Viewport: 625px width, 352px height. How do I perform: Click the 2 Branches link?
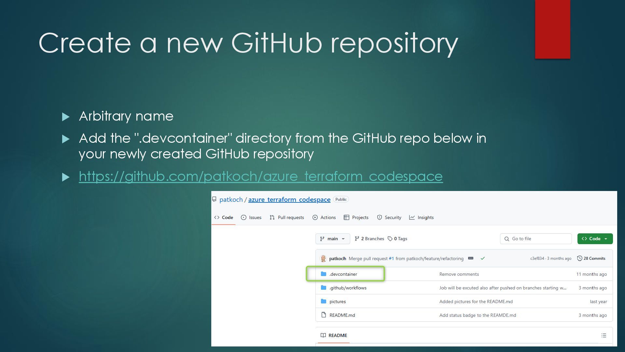click(369, 239)
